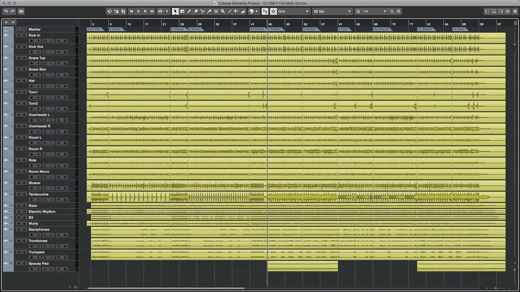Mute the Kick In track
520x292 pixels.
click(x=18, y=35)
